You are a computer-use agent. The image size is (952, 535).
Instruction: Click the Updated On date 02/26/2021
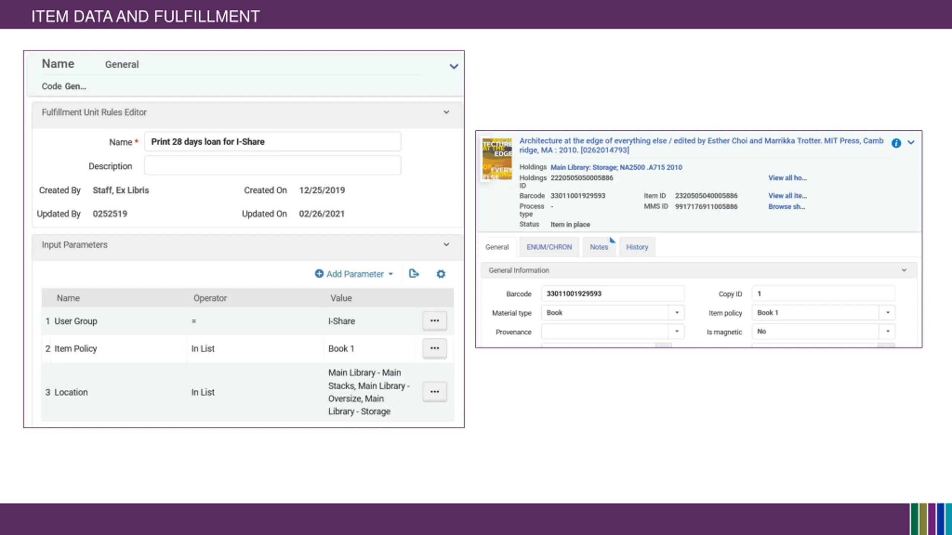(x=322, y=214)
